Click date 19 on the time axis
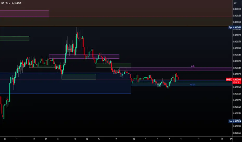 [58, 139]
